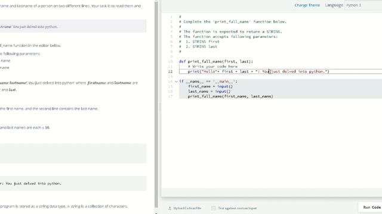Click the last_name = input() line
This screenshot has width=382, height=214.
tap(209, 92)
